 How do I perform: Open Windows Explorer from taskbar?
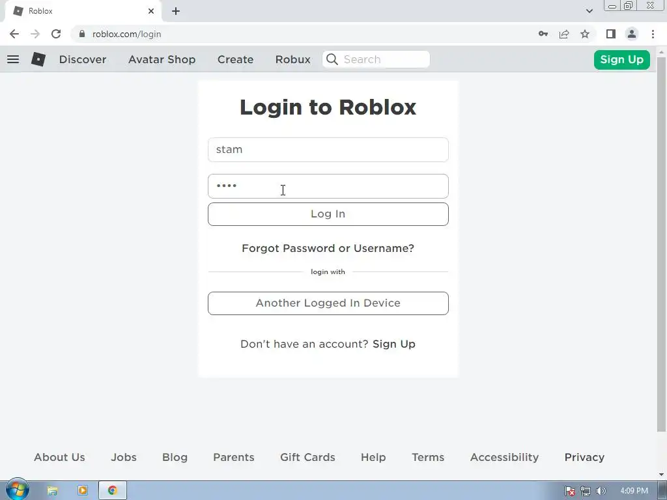click(x=52, y=490)
